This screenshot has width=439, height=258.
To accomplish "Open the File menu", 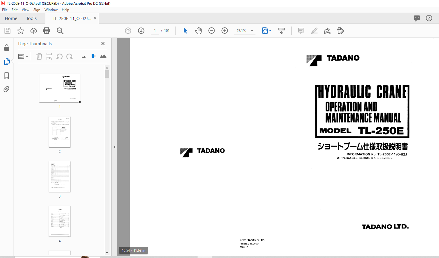I will [5, 10].
